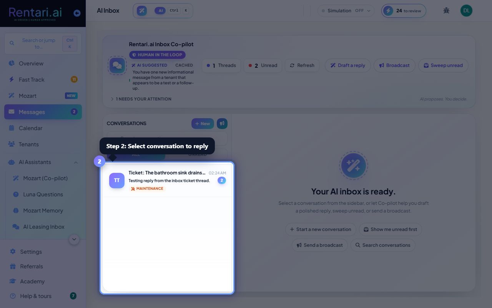Toggle the Simulation OFF switch
This screenshot has width=492, height=308.
(346, 11)
